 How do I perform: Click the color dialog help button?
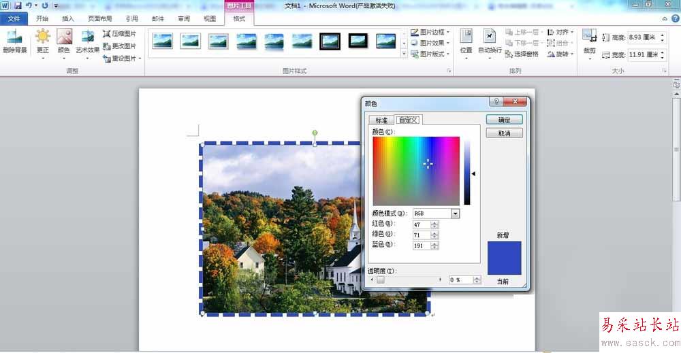pyautogui.click(x=496, y=101)
